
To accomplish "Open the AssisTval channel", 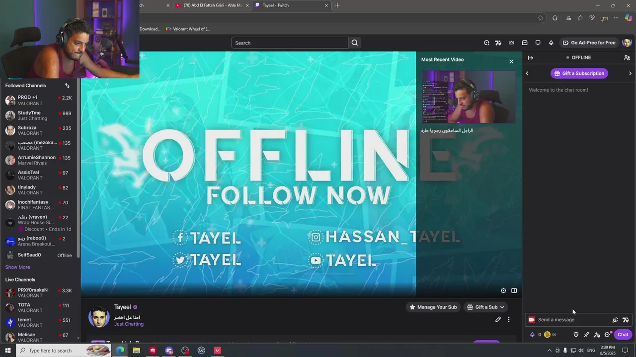I will coord(39,175).
